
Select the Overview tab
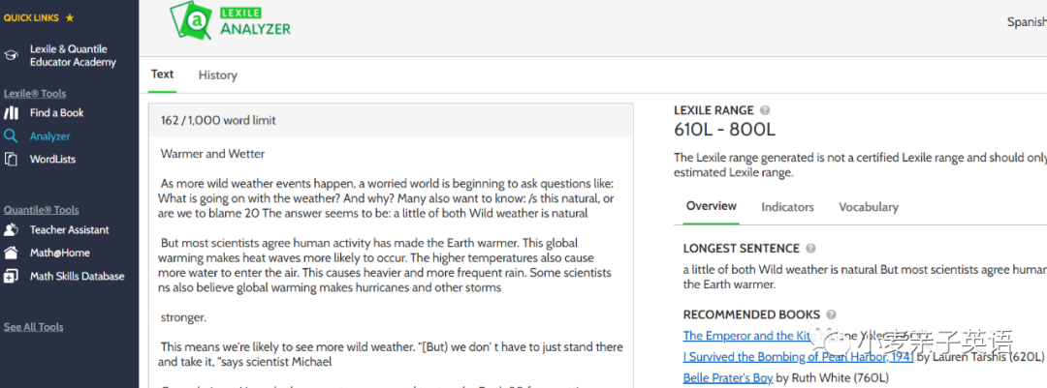[712, 206]
